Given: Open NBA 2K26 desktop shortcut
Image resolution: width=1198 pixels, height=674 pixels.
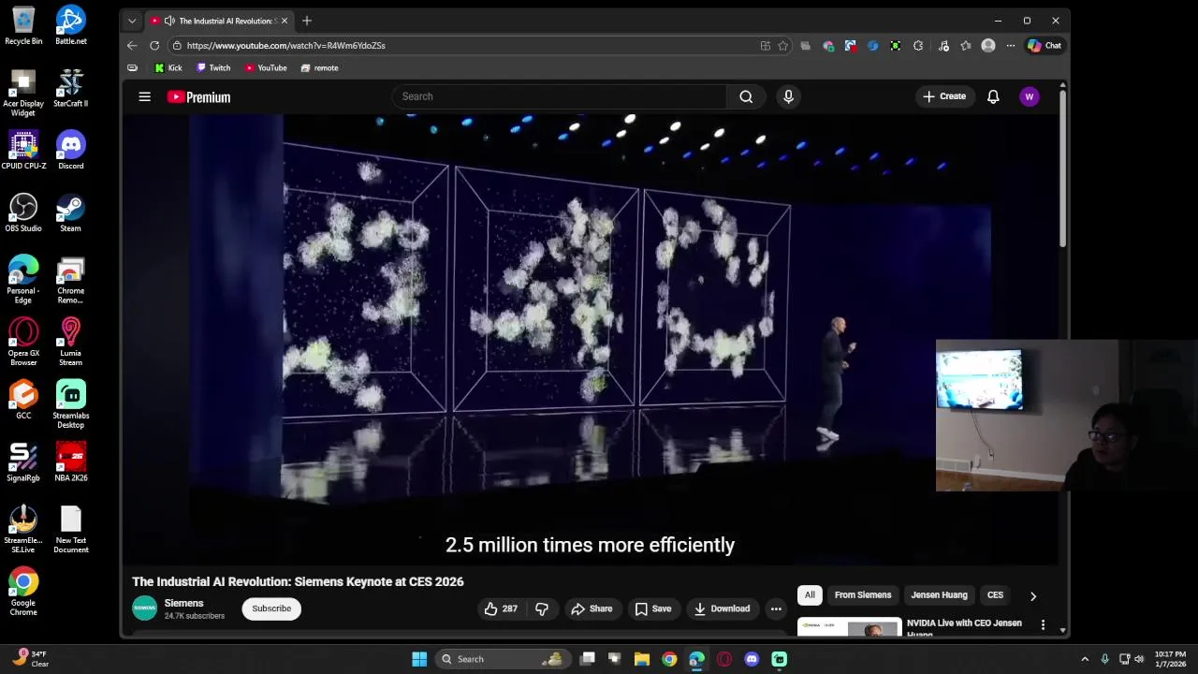Looking at the screenshot, I should 71,462.
